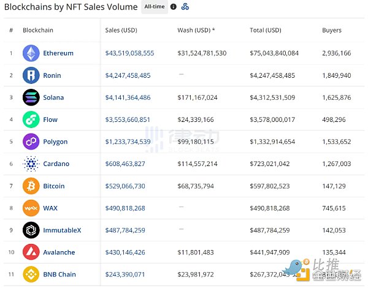Click the ImmutableX logo icon
The height and width of the screenshot is (288, 368).
[x=31, y=230]
